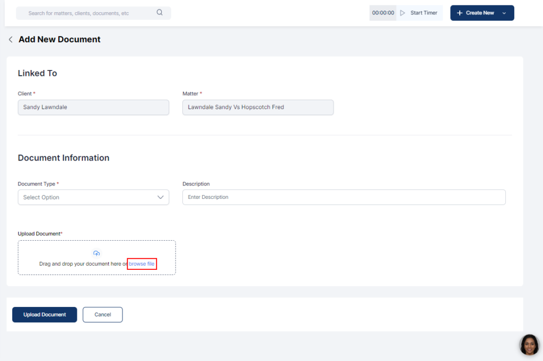The height and width of the screenshot is (361, 543).
Task: Click the Document Type chevron arrow
Action: tap(161, 197)
